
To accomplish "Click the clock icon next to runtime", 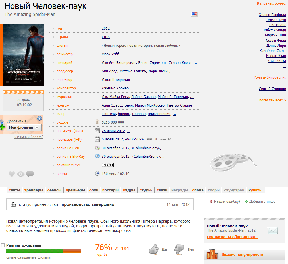I will pos(97,173).
